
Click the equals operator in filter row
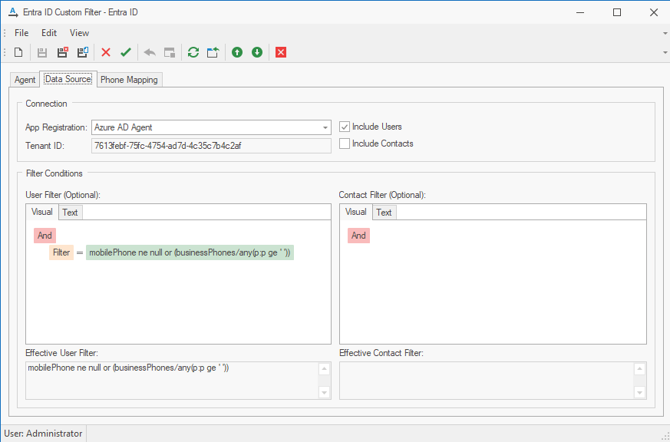point(80,252)
